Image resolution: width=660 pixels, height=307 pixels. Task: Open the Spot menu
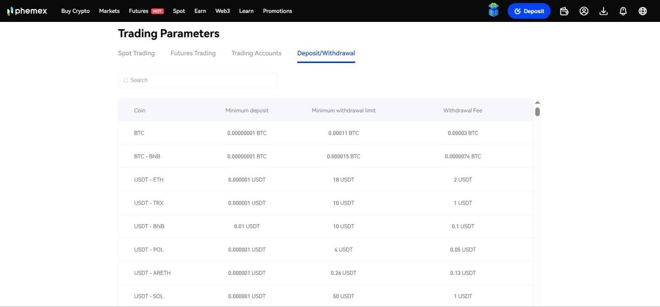pos(179,11)
